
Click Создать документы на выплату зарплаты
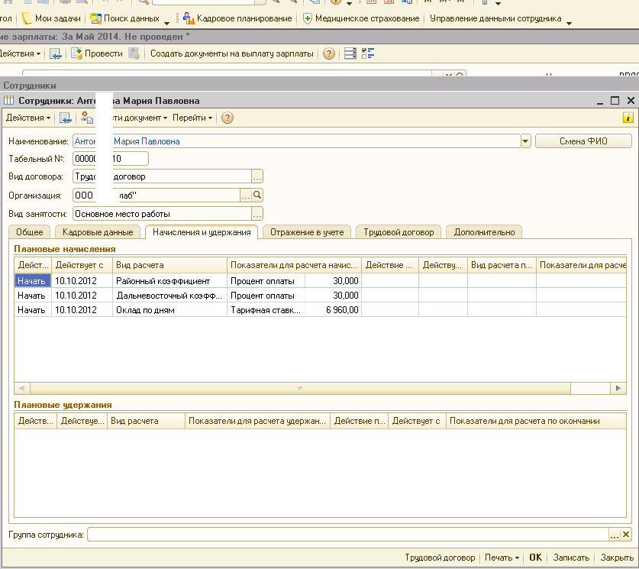(231, 53)
